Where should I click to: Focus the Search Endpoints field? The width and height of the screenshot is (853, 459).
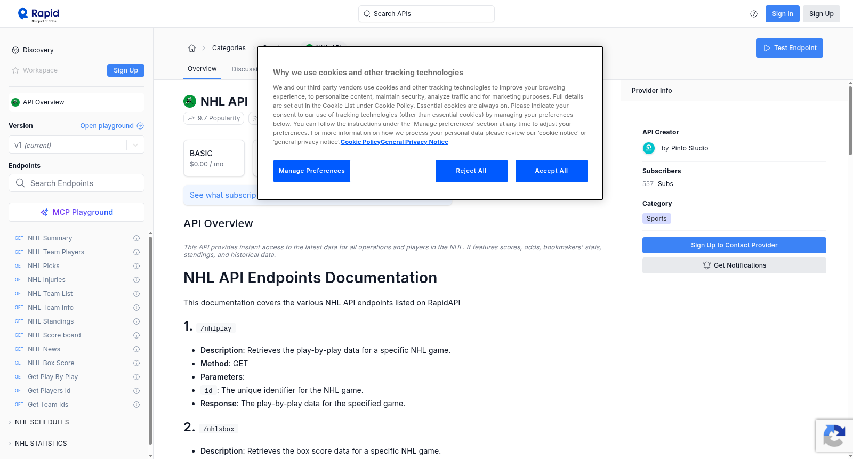pos(76,183)
